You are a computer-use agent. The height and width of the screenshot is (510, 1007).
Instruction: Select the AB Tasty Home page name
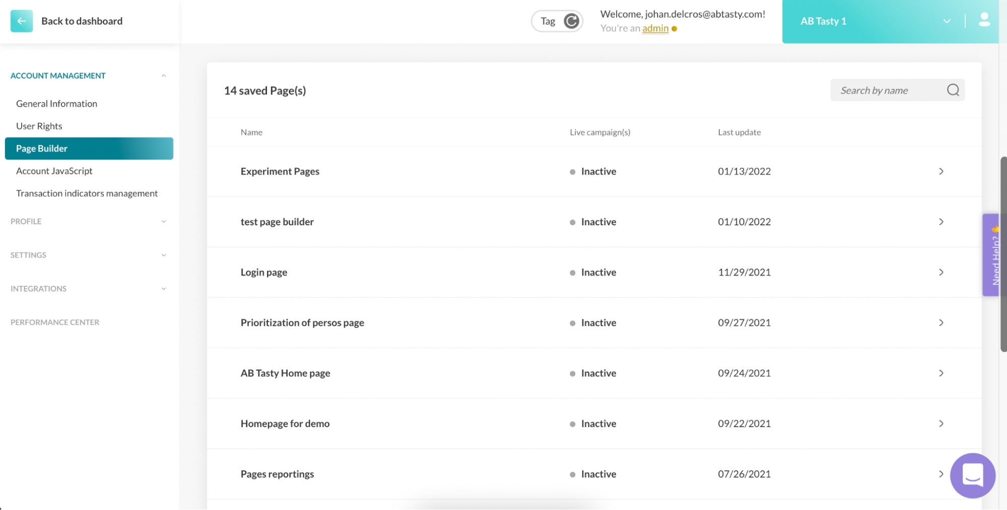pos(285,373)
